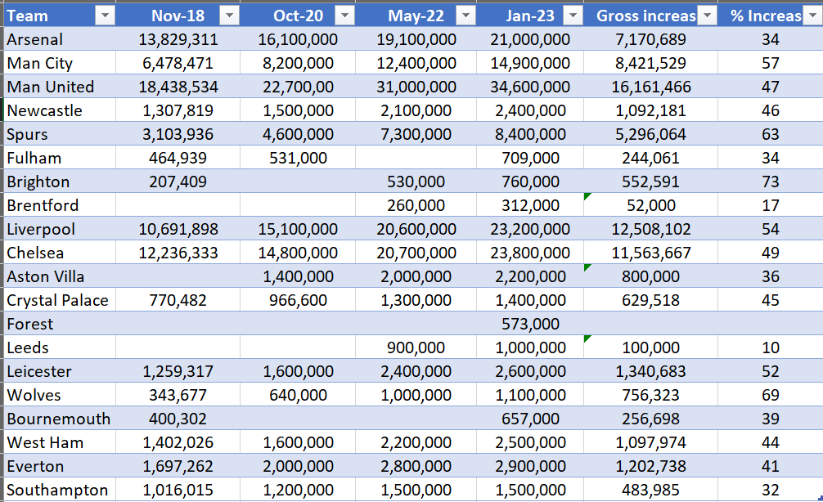Viewport: 823px width, 502px height.
Task: Select Leicester's Nov-18 value 1,259,317
Action: (x=178, y=371)
